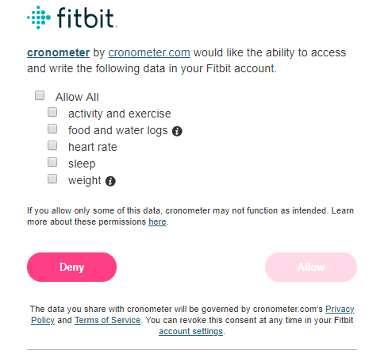Open the cronometer.com link
This screenshot has height=362, width=388.
pos(149,52)
